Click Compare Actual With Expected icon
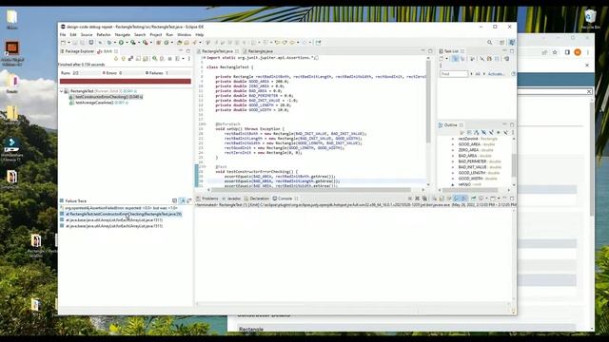Screen dimensions: 609x342 [188, 200]
